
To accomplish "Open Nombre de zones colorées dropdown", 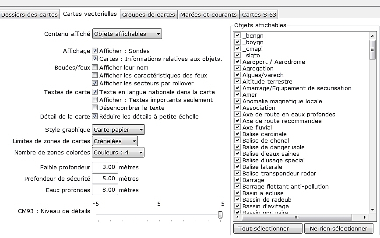I will click(118, 153).
